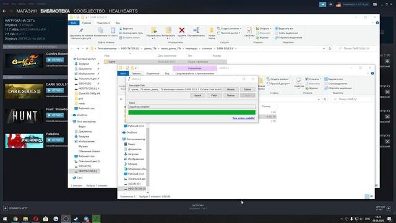Open Создать элемент dropdown in back Explorer
The image size is (396, 223).
229,28
